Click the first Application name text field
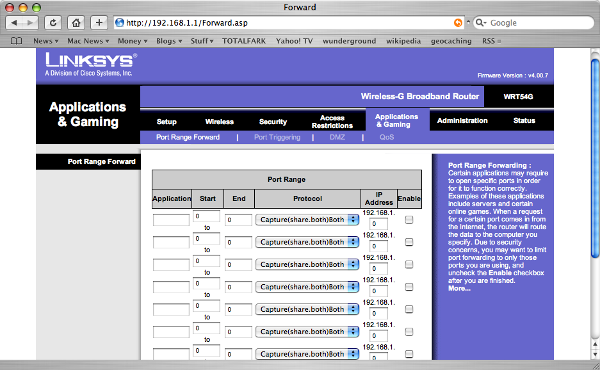 [x=171, y=220]
